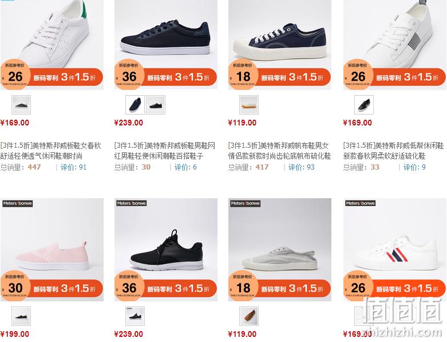The width and height of the screenshot is (447, 342).
Task: Open the white sneaker with green heel image
Action: coord(52,45)
